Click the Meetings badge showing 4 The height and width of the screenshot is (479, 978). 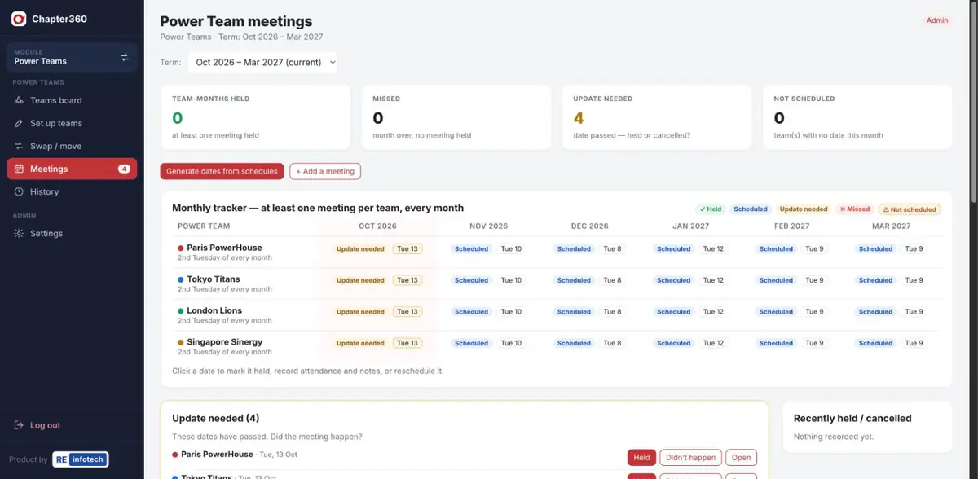(x=124, y=169)
